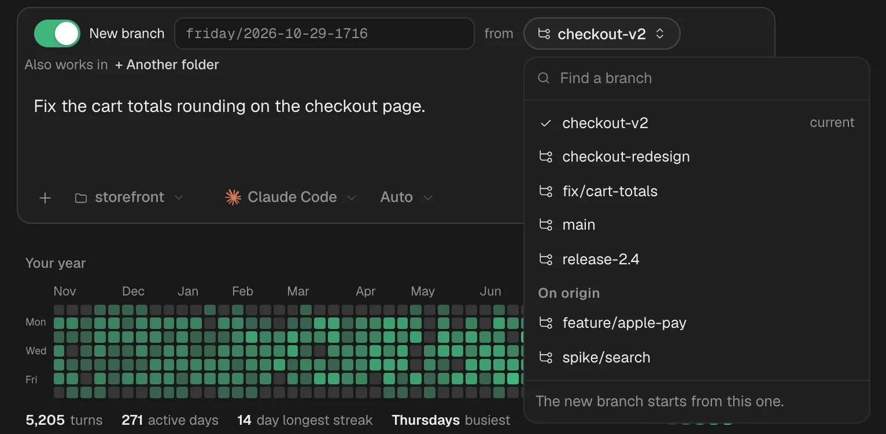Add another folder to the session
Screen dimensions: 886x434
click(167, 65)
